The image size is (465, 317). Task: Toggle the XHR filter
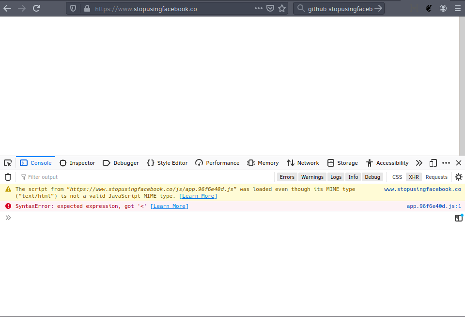414,177
